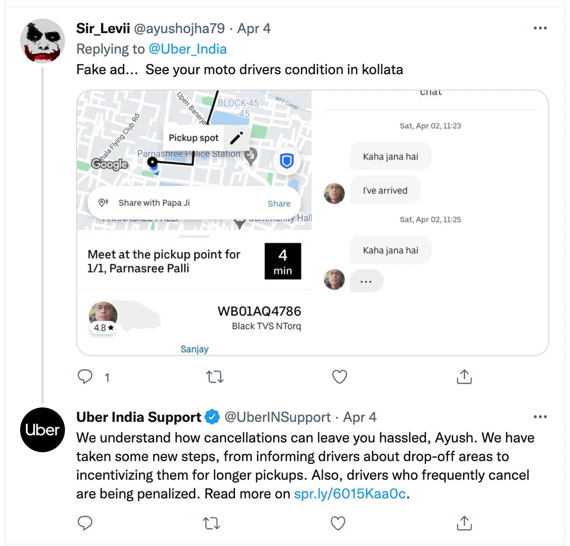Image resolution: width=570 pixels, height=546 pixels.
Task: Share Sir_Levii's tweet
Action: coord(464,377)
